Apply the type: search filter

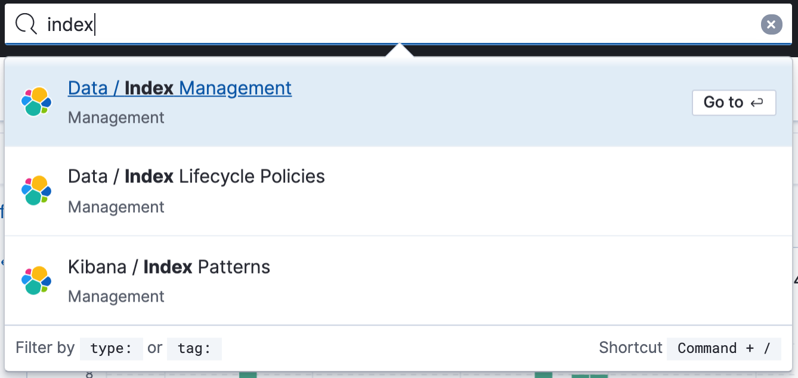111,348
